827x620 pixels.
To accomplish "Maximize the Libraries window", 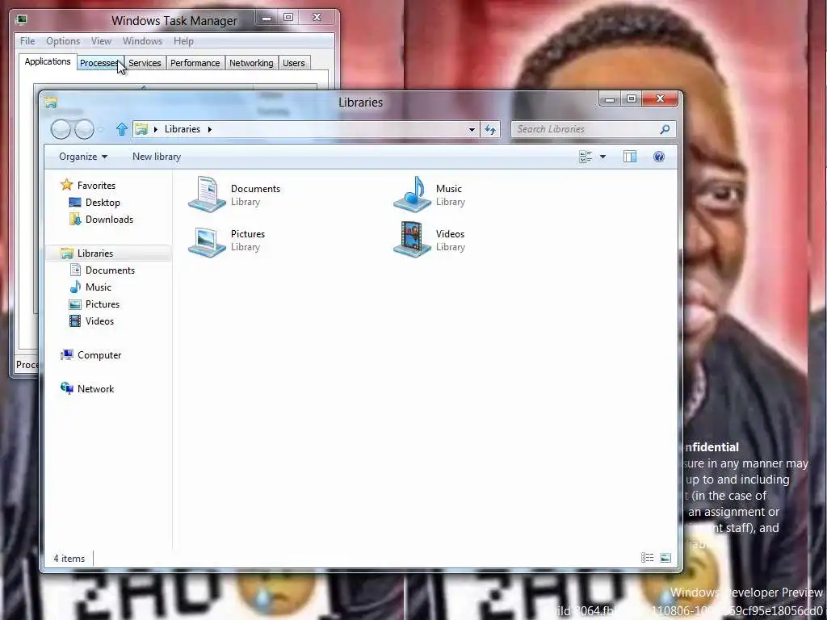I will point(632,99).
